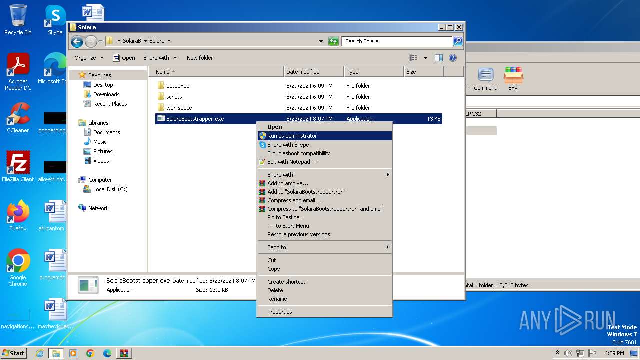Expand the Solara breadcrumb arrow
The image size is (640, 360).
pyautogui.click(x=169, y=41)
